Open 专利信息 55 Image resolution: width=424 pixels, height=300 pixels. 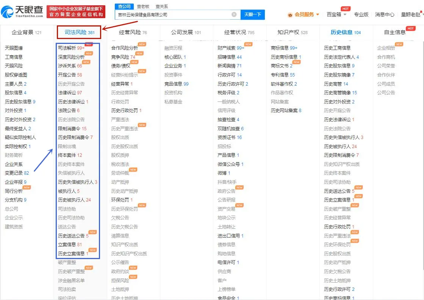pos(283,75)
